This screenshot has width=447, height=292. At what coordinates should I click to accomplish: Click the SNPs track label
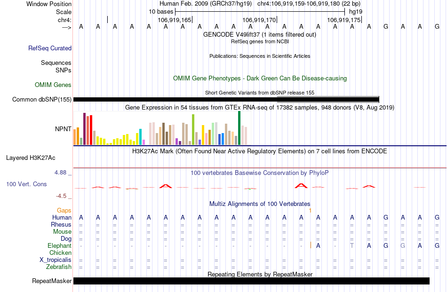[64, 70]
